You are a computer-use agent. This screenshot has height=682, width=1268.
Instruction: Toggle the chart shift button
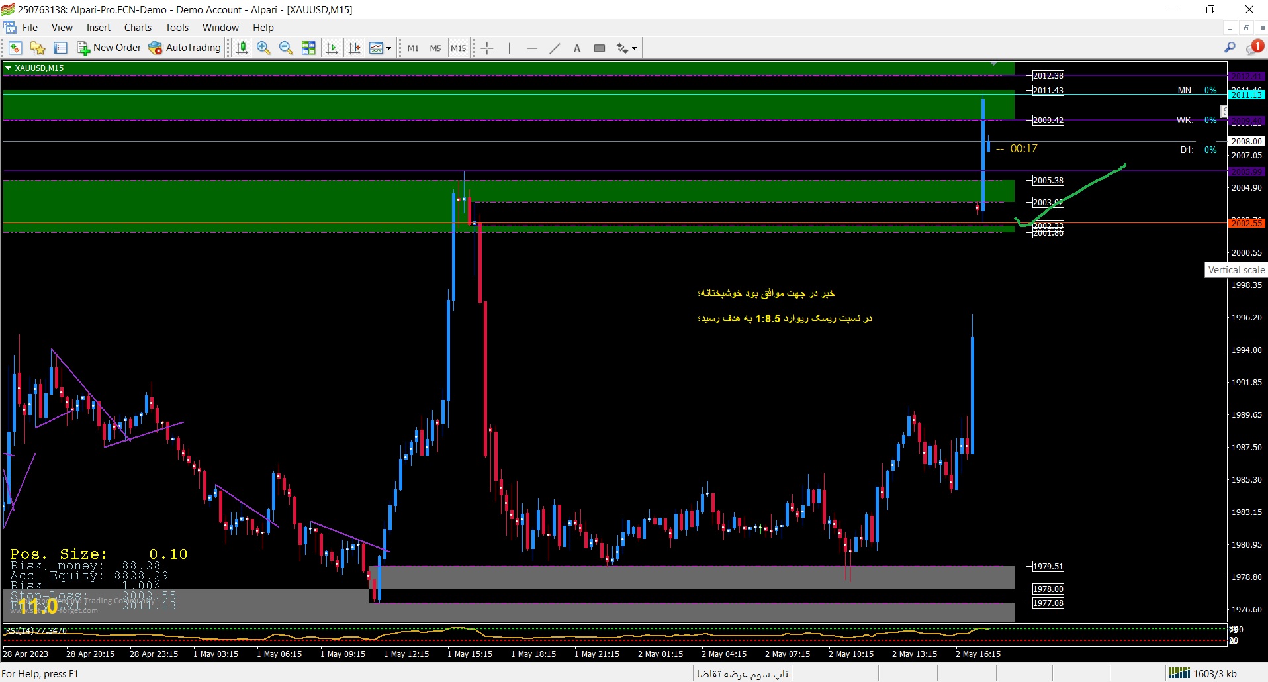pyautogui.click(x=355, y=48)
